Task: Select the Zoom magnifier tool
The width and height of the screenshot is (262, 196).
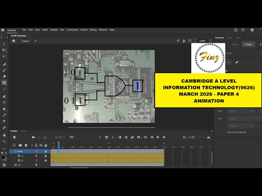Action: (x=4, y=142)
